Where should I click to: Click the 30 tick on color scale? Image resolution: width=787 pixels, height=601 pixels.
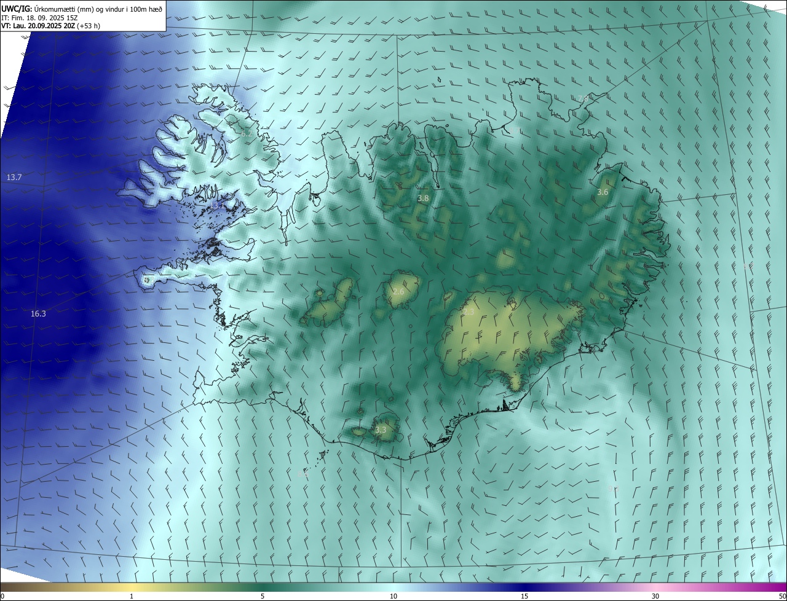point(655,596)
